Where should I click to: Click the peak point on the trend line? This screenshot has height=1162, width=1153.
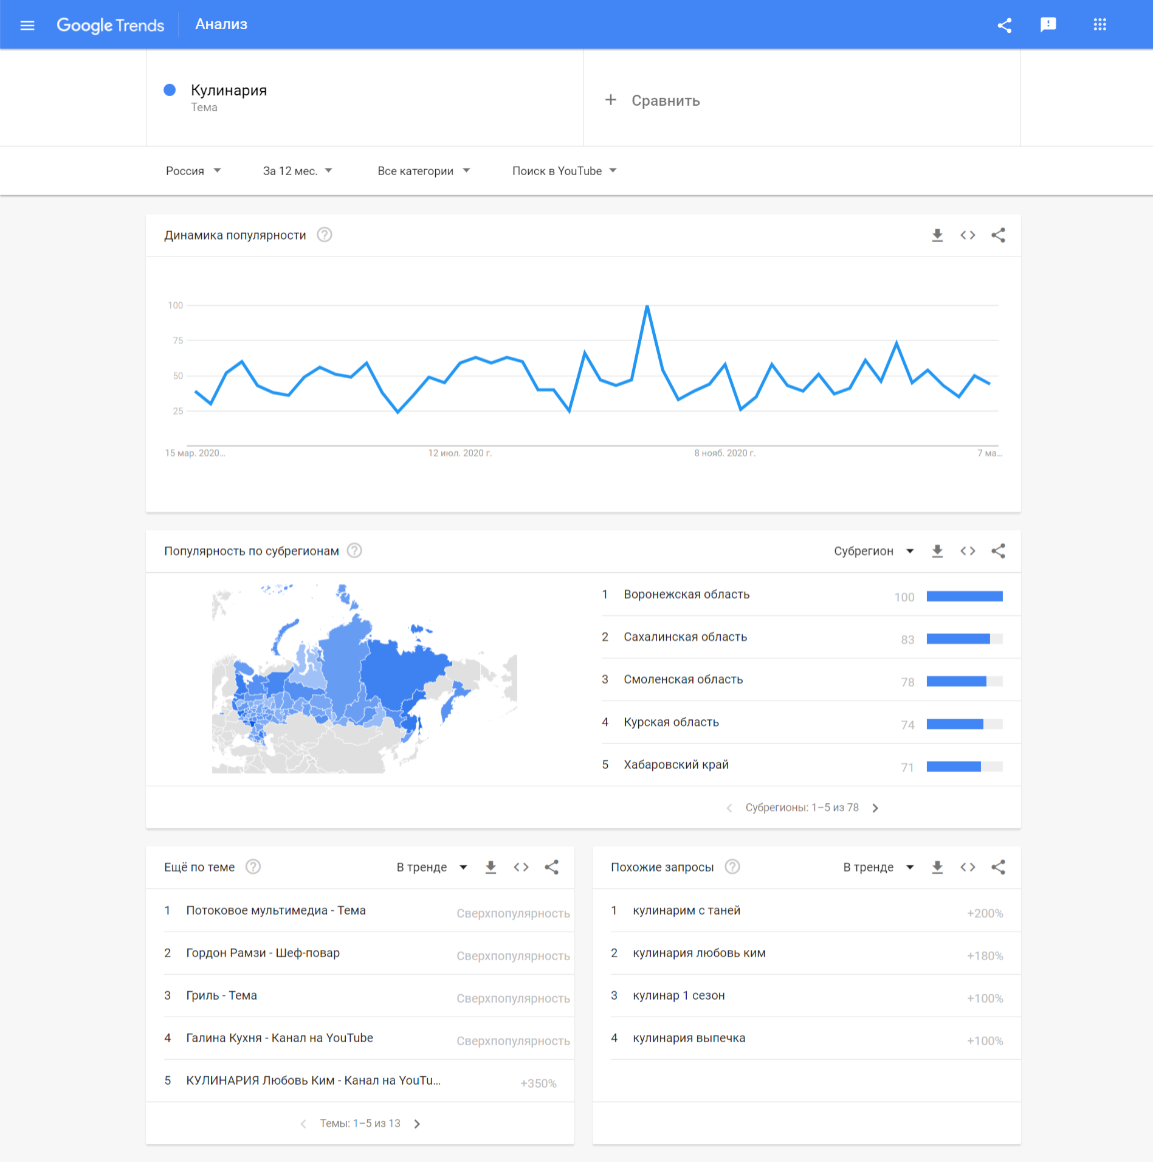click(x=647, y=306)
